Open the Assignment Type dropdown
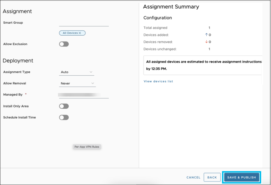 pos(77,72)
